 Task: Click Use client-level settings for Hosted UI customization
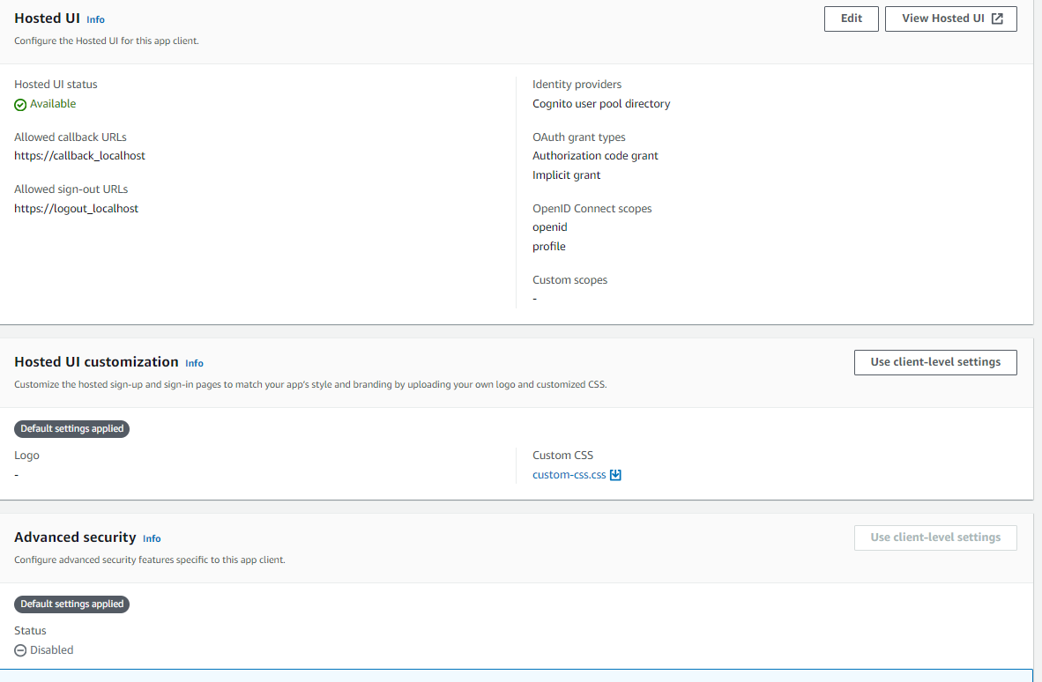[x=934, y=362]
